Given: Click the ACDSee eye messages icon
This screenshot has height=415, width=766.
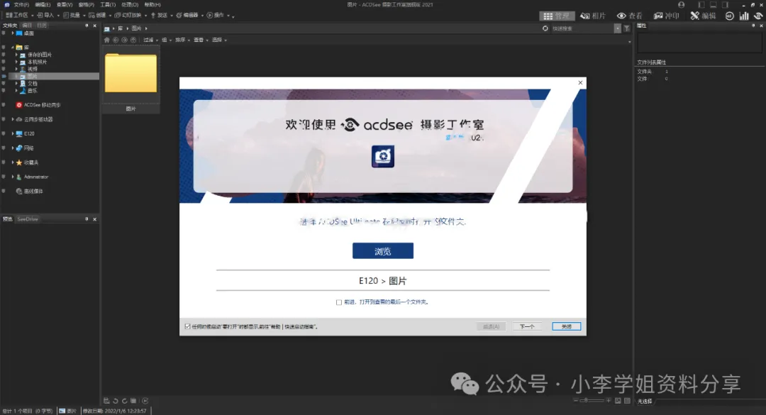Looking at the screenshot, I should (758, 16).
